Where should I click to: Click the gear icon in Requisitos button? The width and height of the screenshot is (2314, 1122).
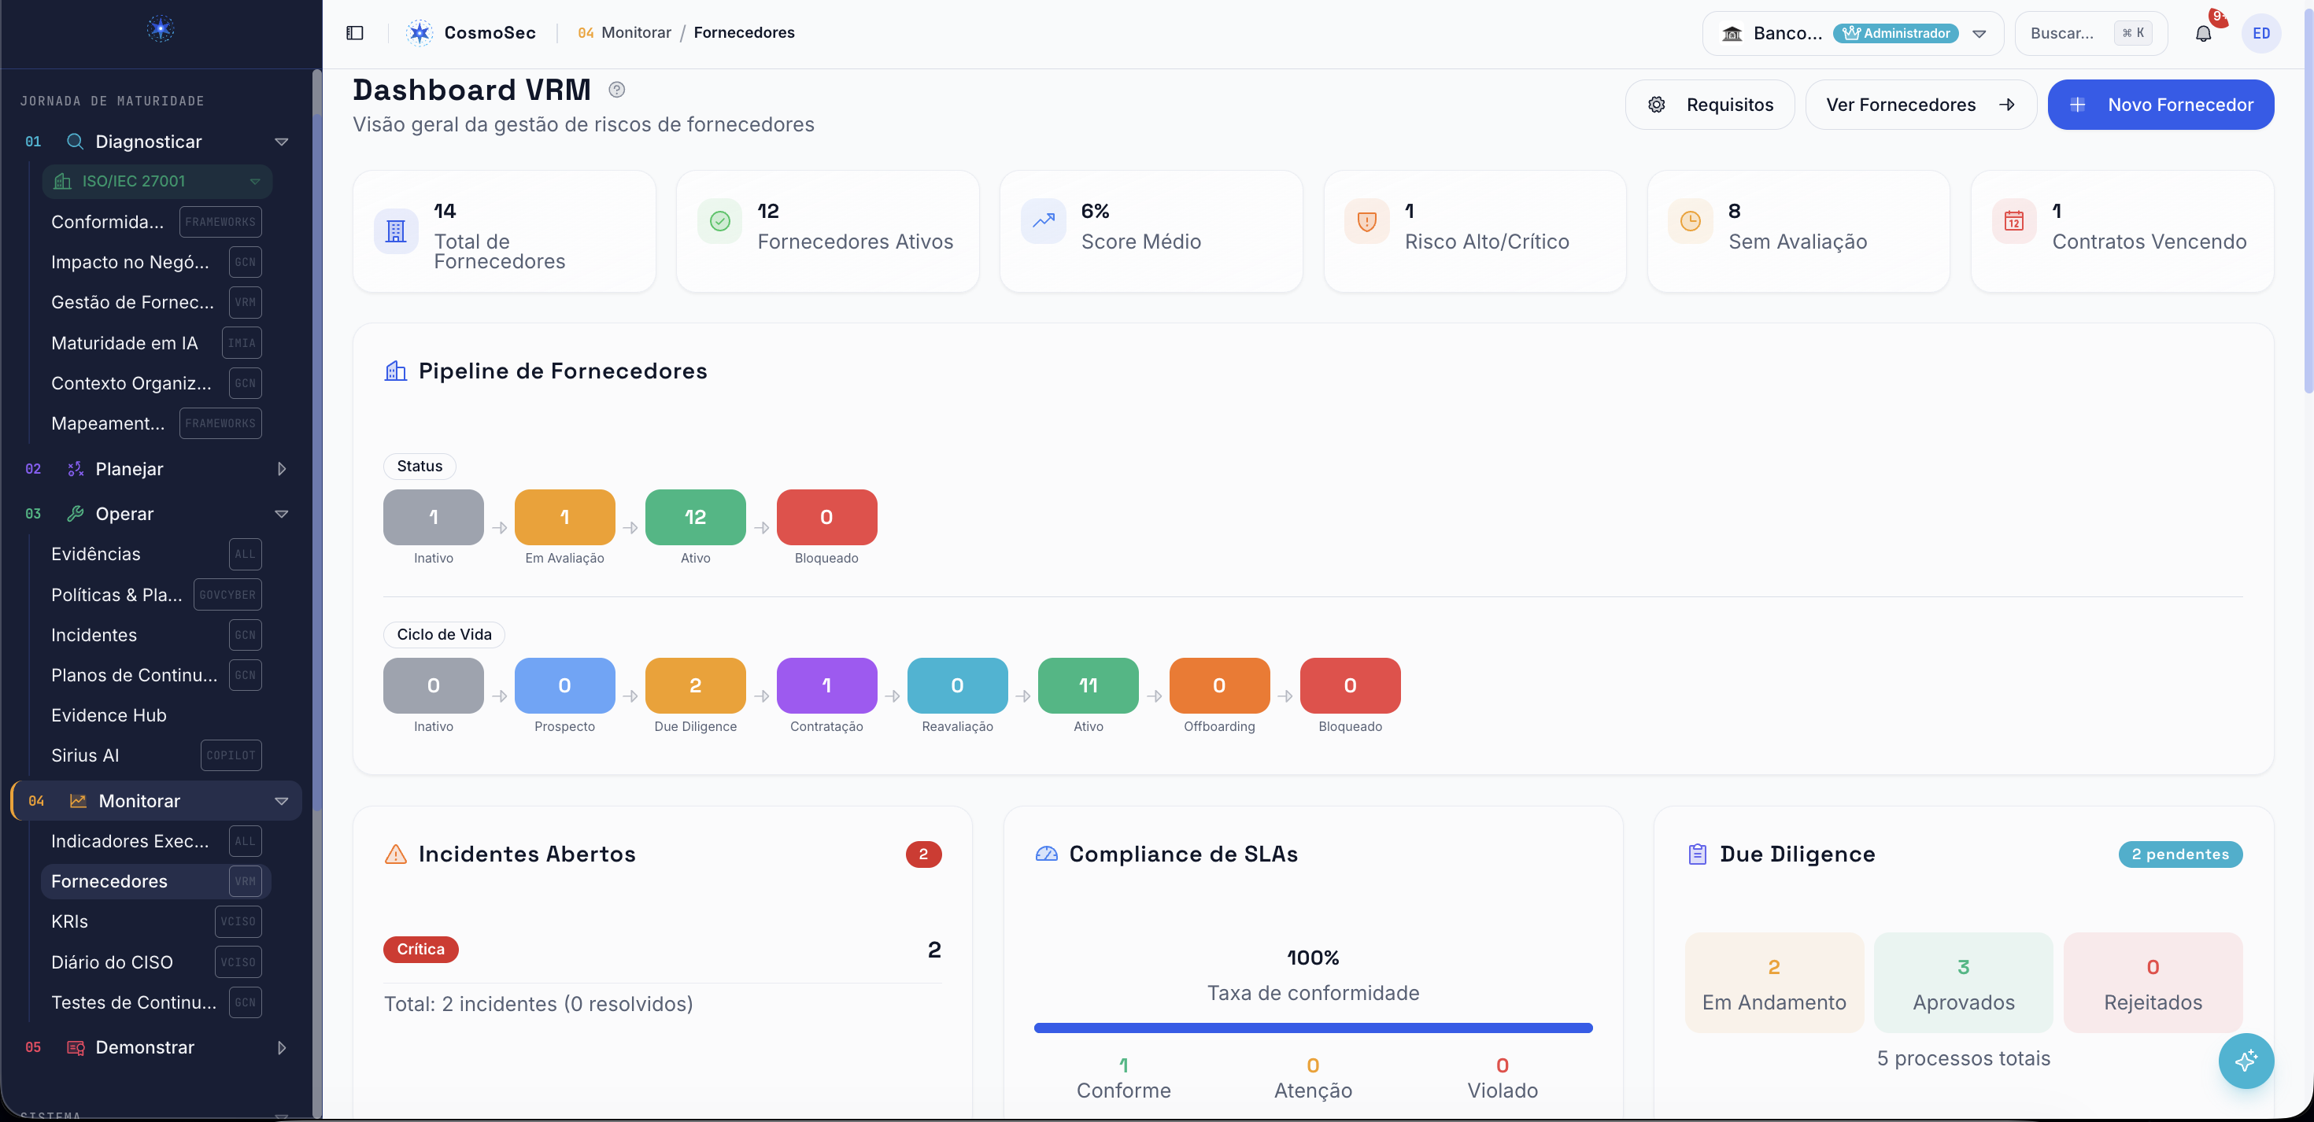coord(1657,105)
